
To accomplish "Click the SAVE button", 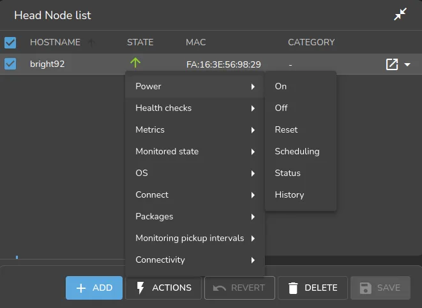I will (381, 288).
